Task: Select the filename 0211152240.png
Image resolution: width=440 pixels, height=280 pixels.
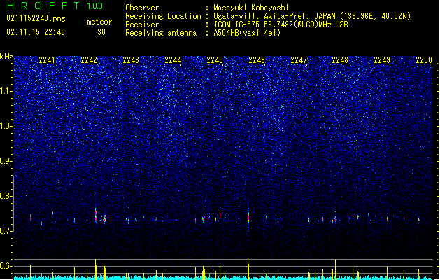Action: click(x=36, y=18)
